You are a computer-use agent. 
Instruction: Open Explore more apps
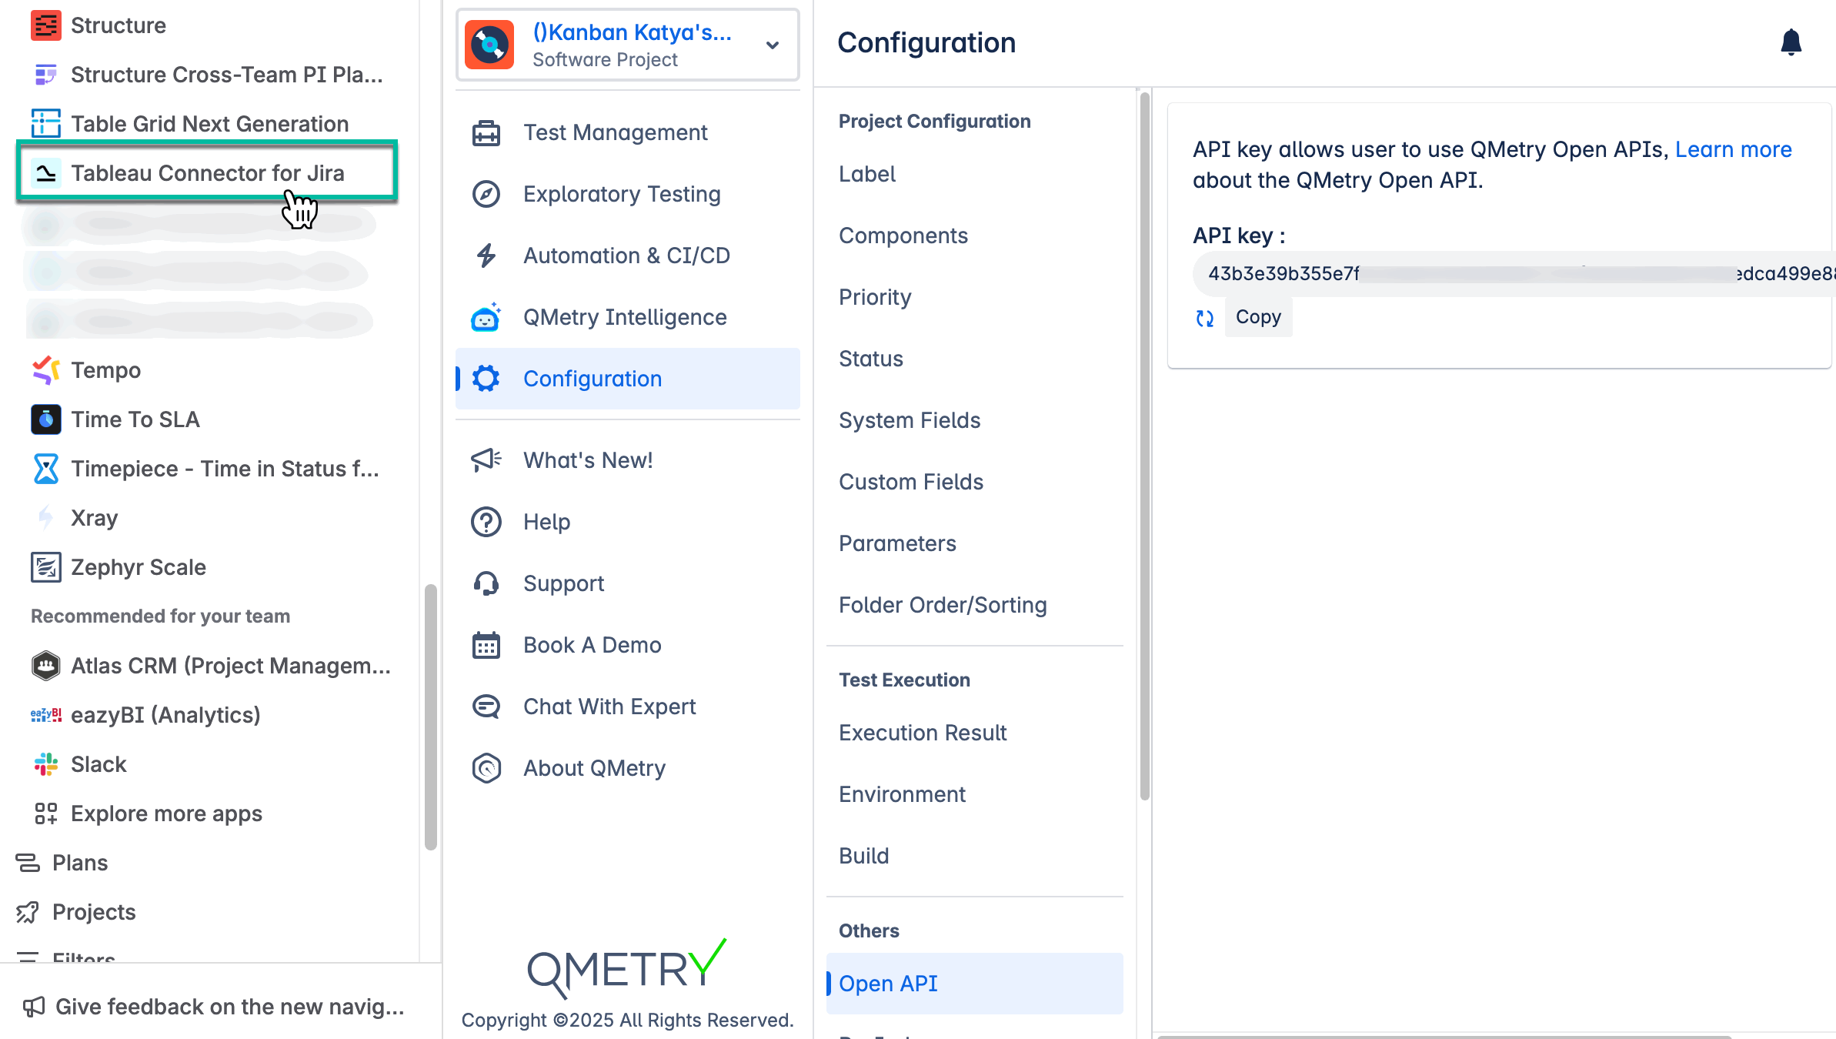166,813
